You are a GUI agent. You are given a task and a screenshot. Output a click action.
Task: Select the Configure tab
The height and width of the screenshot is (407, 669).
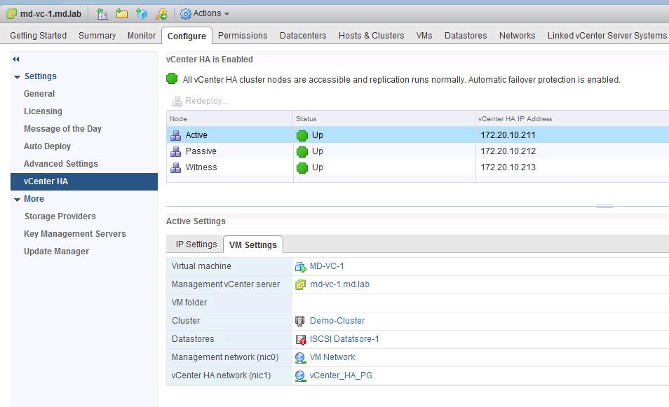point(187,36)
